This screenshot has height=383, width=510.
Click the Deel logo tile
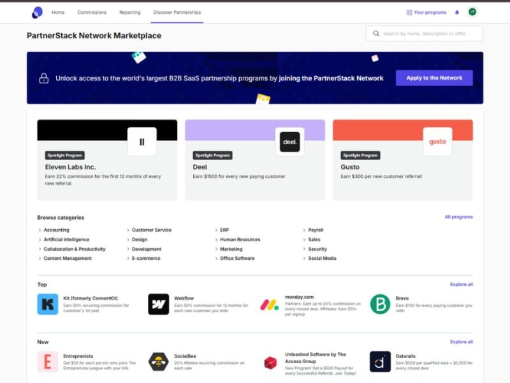pos(289,142)
